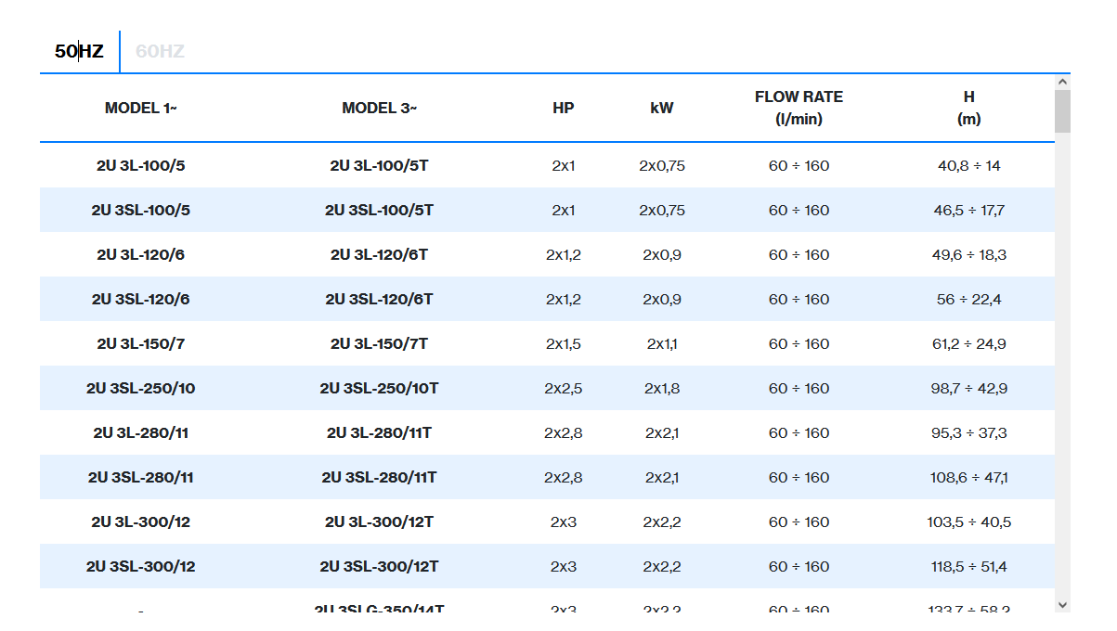The width and height of the screenshot is (1117, 631).
Task: Select the 50HZ tab
Action: tap(79, 52)
